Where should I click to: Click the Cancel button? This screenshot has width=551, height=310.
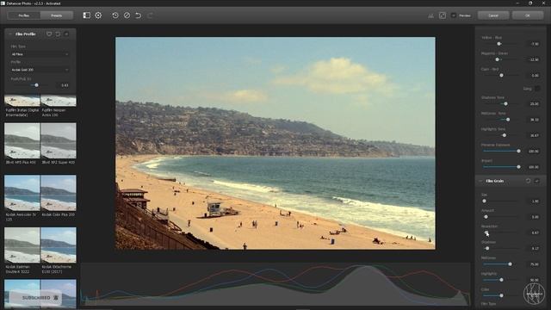(x=493, y=15)
